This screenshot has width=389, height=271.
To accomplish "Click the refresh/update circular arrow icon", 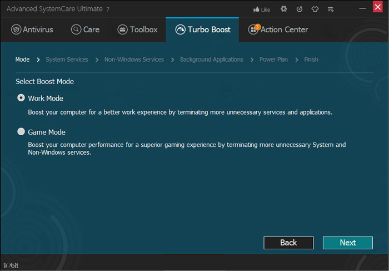I will tap(300, 9).
